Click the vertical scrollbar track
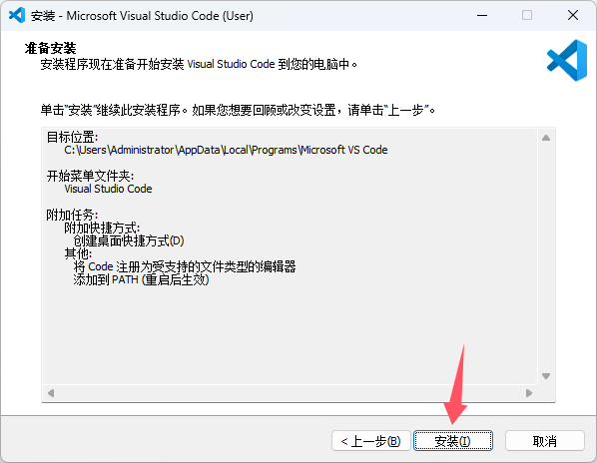 pyautogui.click(x=546, y=256)
